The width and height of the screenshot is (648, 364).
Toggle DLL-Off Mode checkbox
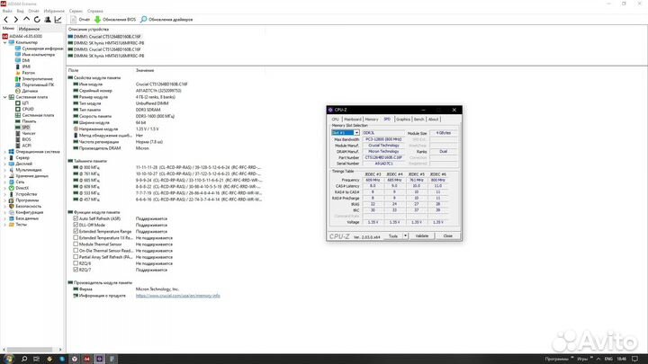coord(76,225)
